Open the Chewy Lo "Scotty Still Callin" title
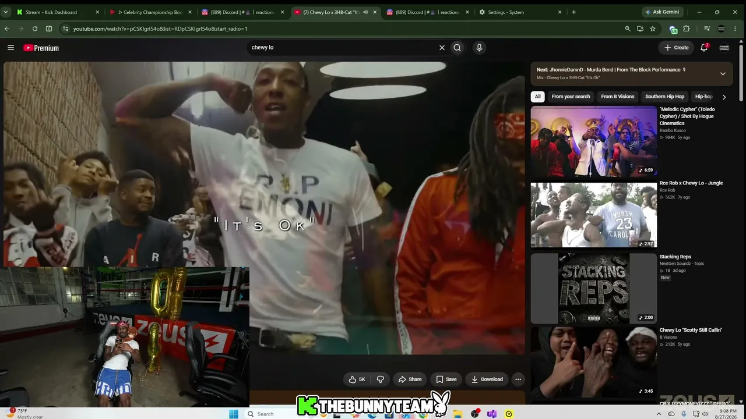746x419 pixels. point(691,331)
